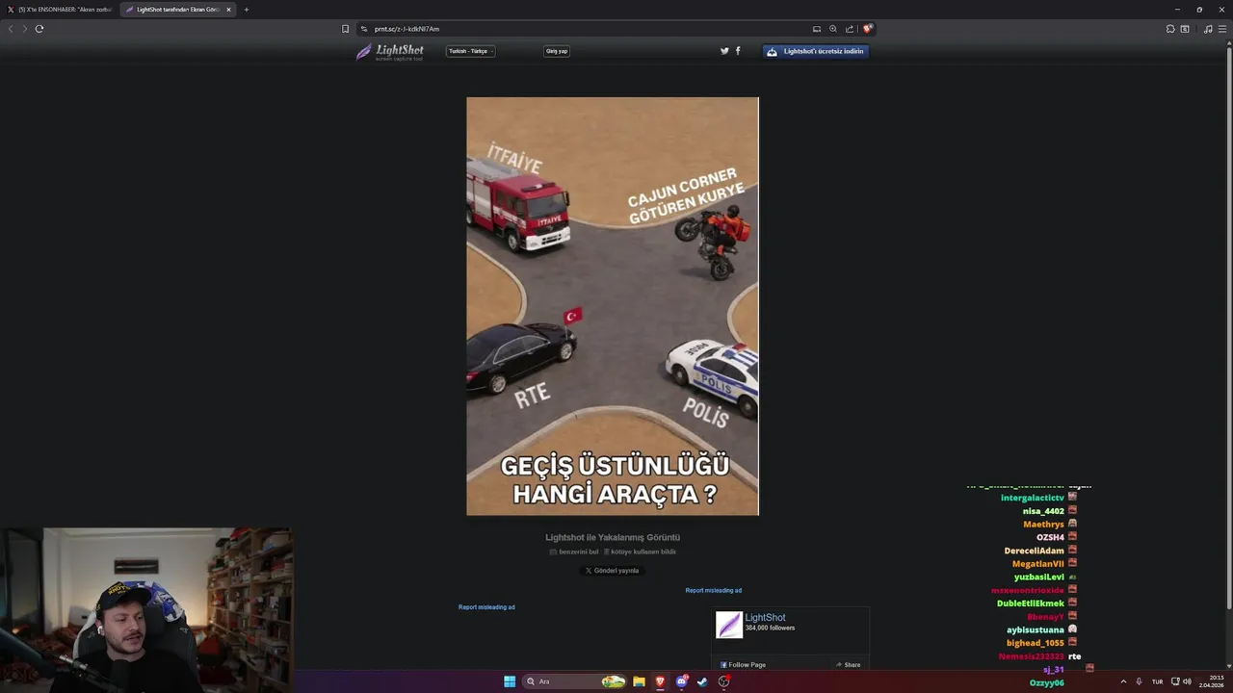Click the share icon in address bar
Image resolution: width=1233 pixels, height=693 pixels.
(x=850, y=29)
